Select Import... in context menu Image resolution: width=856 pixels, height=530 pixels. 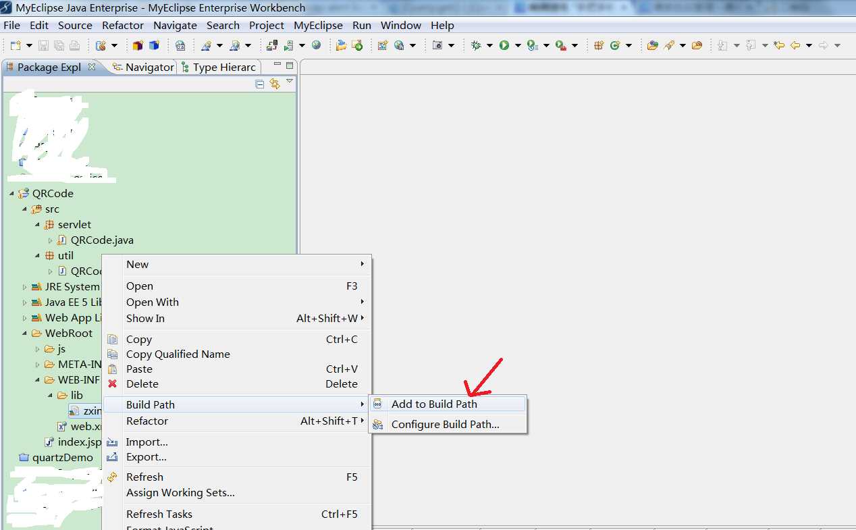[235, 442]
